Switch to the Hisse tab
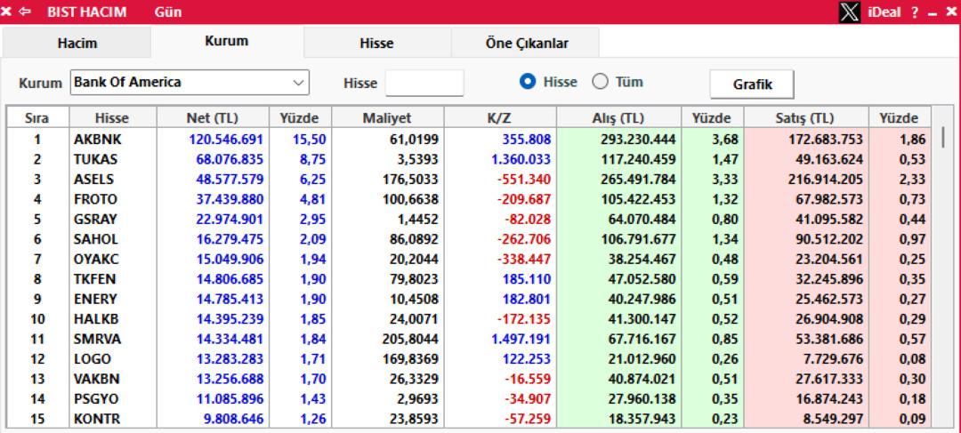Image resolution: width=961 pixels, height=433 pixels. (x=377, y=43)
